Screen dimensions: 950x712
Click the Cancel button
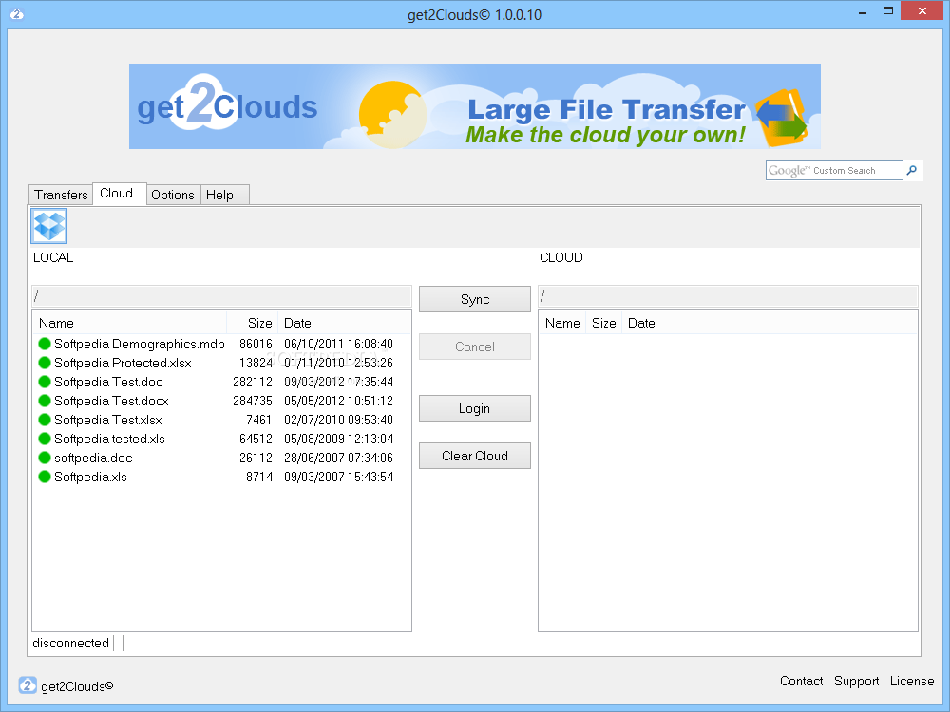click(x=475, y=347)
